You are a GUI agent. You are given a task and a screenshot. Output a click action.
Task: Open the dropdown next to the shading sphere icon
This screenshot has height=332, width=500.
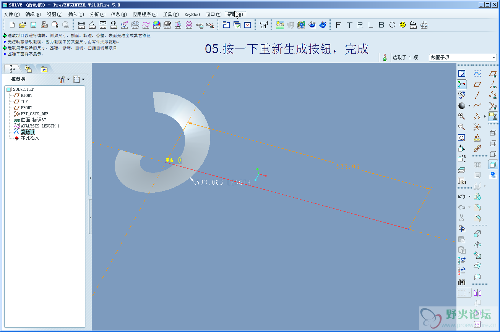[469, 106]
